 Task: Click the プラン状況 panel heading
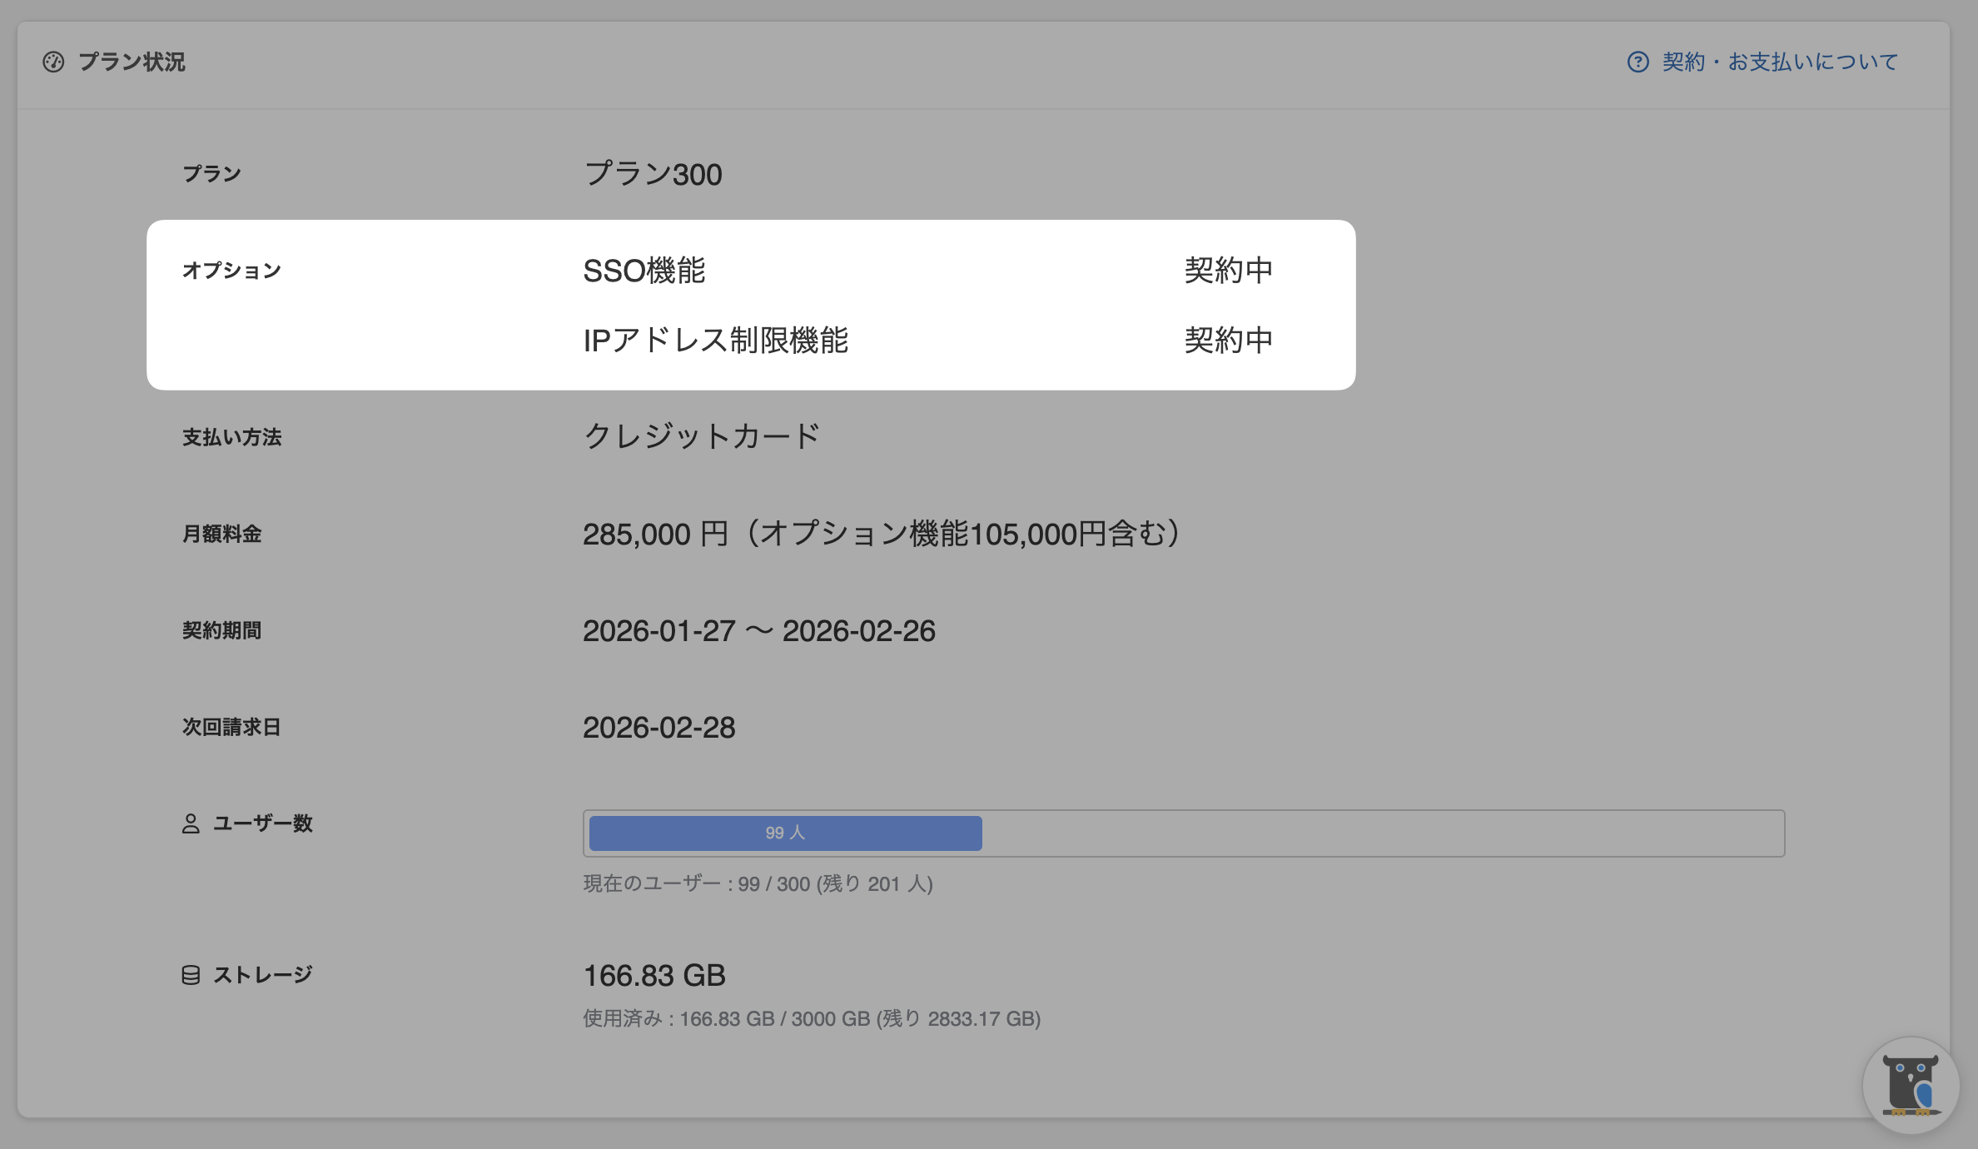click(132, 62)
